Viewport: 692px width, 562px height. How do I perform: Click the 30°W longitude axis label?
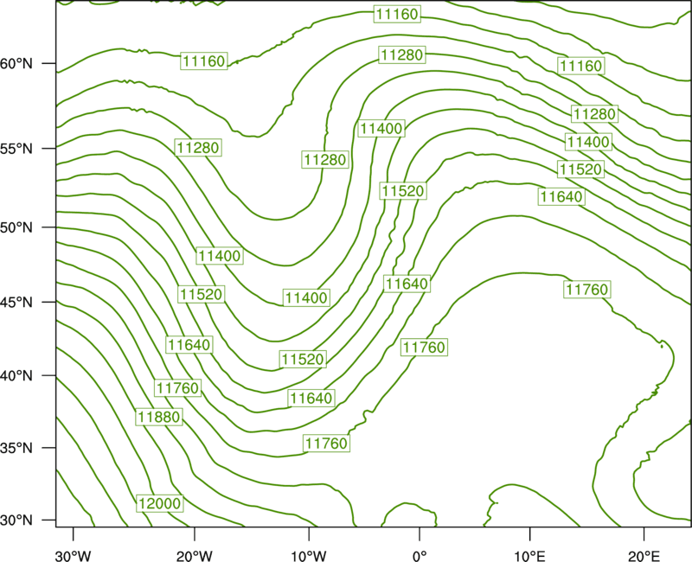coord(73,556)
